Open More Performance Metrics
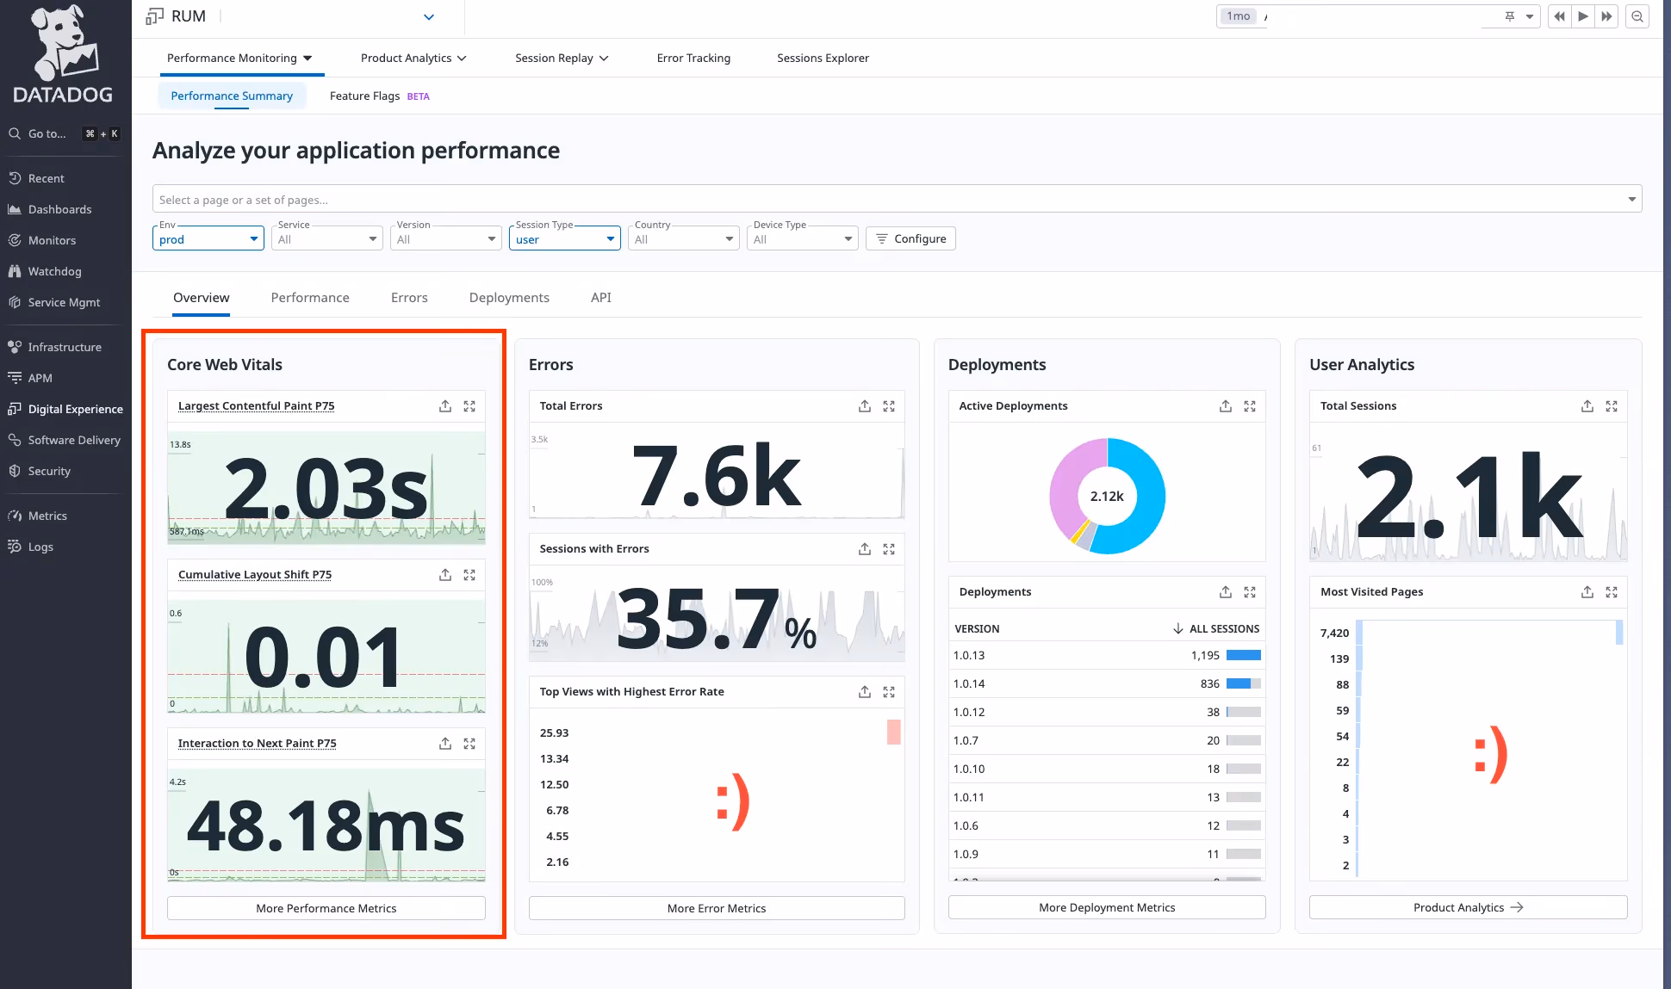Screen dimensions: 1671x989 click(326, 908)
